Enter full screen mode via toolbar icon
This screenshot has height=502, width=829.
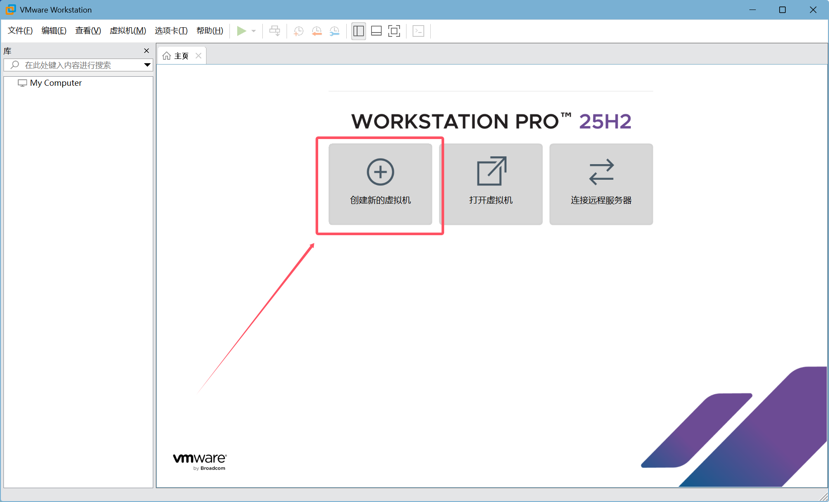click(x=394, y=31)
